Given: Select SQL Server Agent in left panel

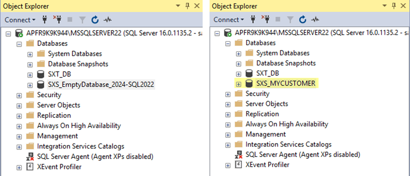Looking at the screenshot, I should pos(95,157).
